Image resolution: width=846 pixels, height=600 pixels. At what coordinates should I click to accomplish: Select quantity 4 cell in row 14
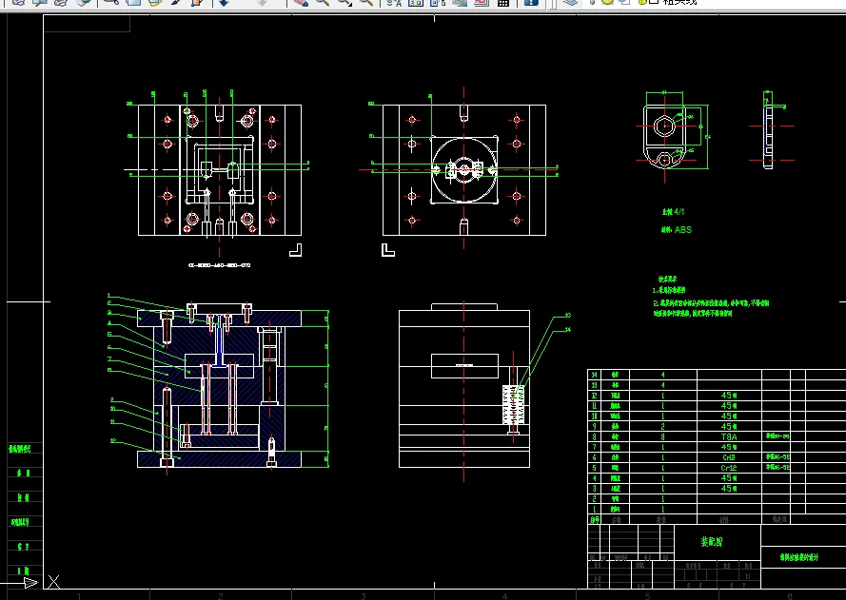click(x=663, y=375)
